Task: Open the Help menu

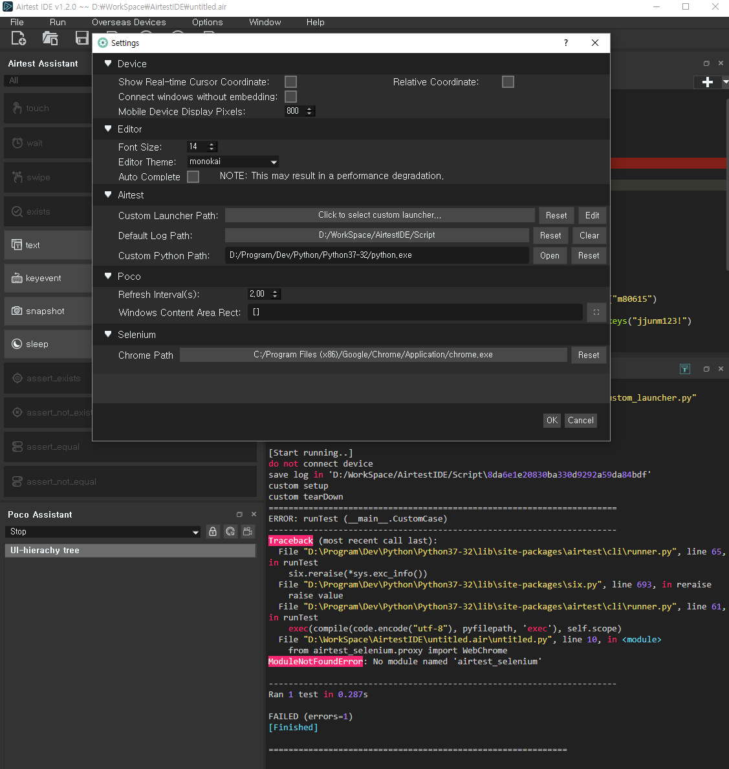Action: [315, 22]
